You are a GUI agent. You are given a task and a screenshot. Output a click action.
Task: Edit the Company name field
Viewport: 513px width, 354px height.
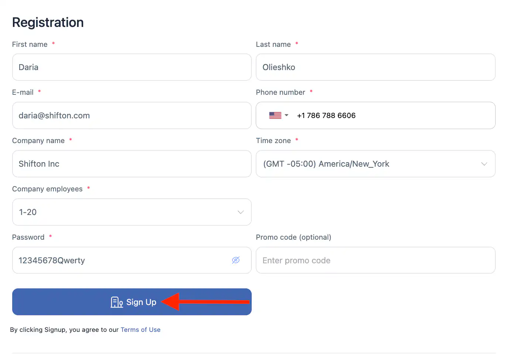[x=132, y=164]
